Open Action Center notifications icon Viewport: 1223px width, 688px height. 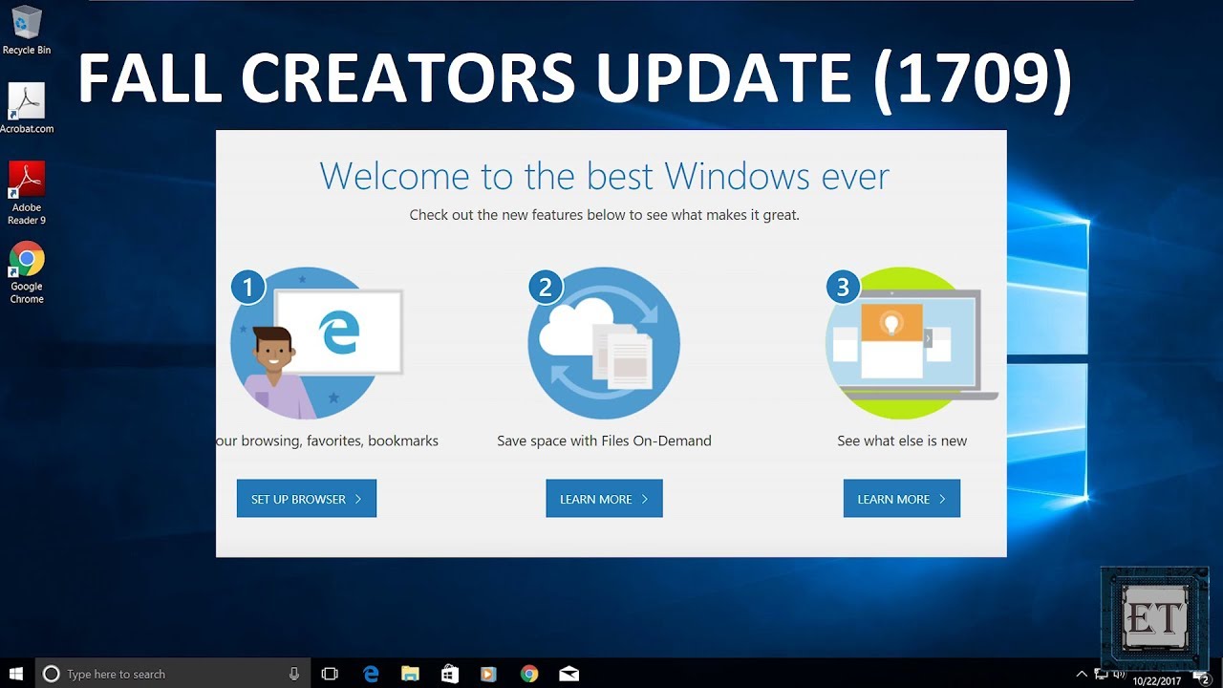coord(1201,677)
